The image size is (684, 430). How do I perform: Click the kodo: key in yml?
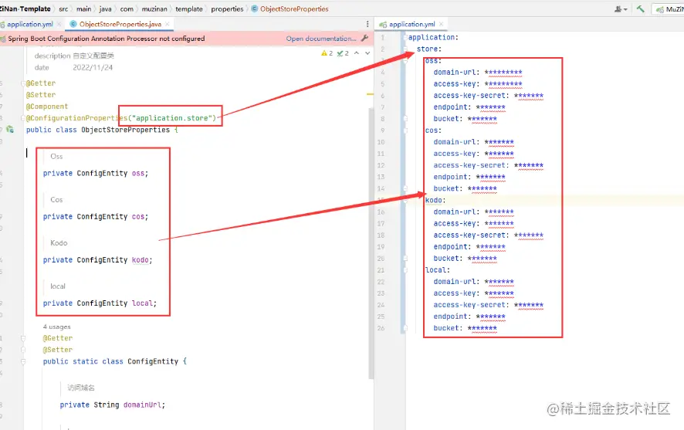435,200
